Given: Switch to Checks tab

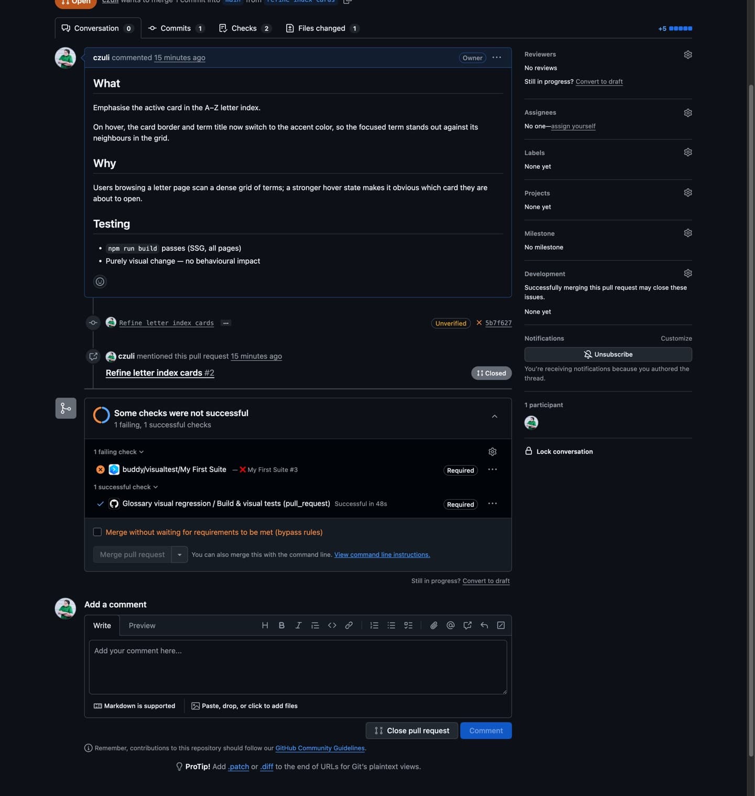Looking at the screenshot, I should click(245, 28).
